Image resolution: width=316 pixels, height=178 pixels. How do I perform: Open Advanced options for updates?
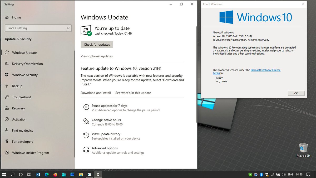coord(105,148)
